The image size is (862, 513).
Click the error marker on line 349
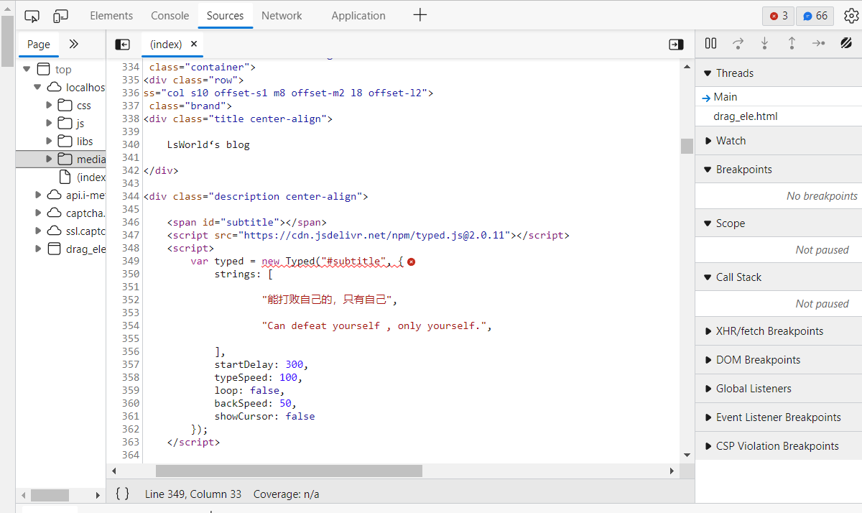click(x=411, y=262)
